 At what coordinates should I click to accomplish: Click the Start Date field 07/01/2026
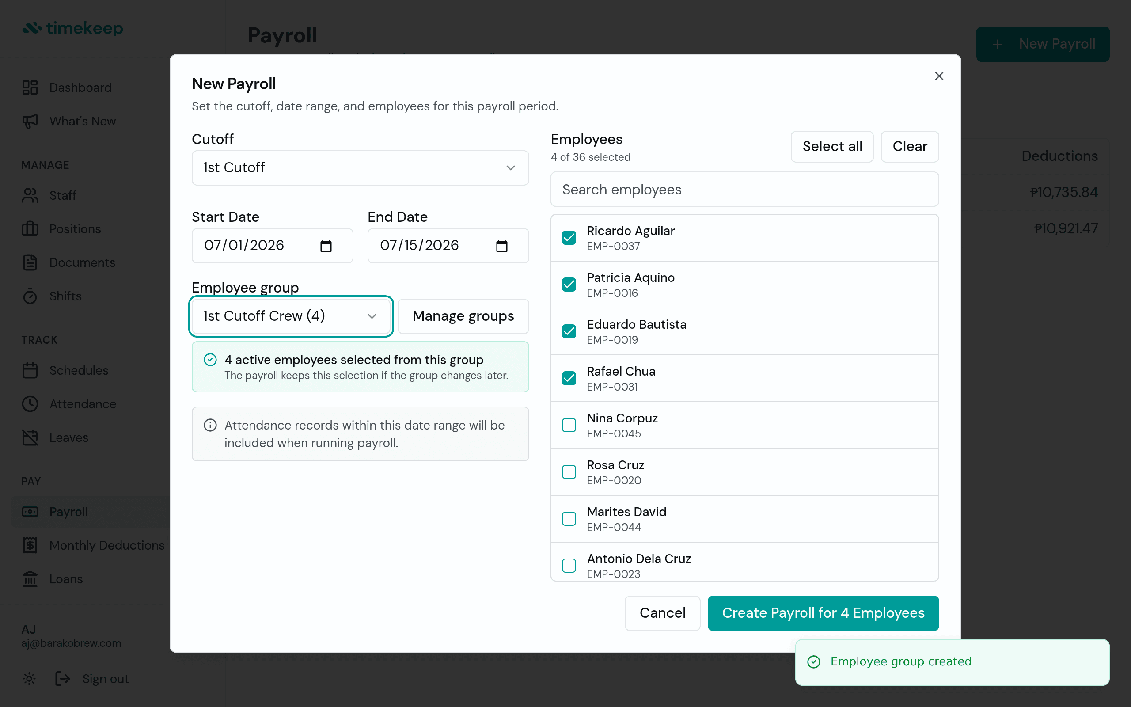point(272,246)
